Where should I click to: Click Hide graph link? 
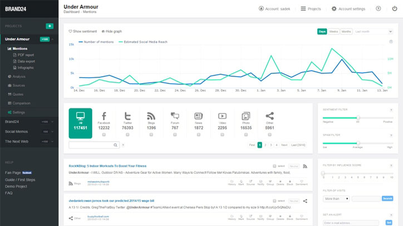(x=111, y=31)
